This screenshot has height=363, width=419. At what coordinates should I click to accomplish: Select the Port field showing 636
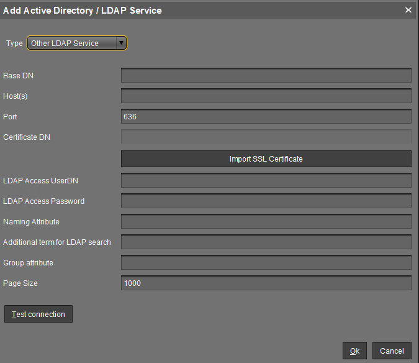266,117
